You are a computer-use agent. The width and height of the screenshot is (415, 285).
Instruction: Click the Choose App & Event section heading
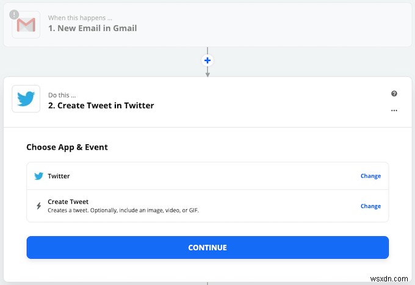pos(67,147)
